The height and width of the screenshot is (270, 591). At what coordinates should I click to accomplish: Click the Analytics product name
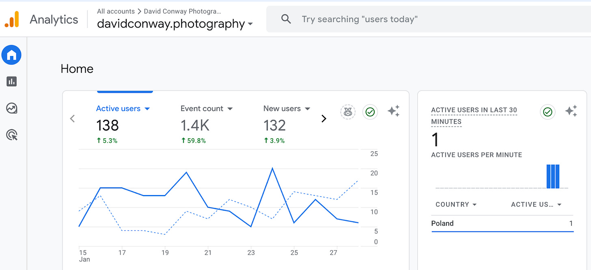(54, 19)
